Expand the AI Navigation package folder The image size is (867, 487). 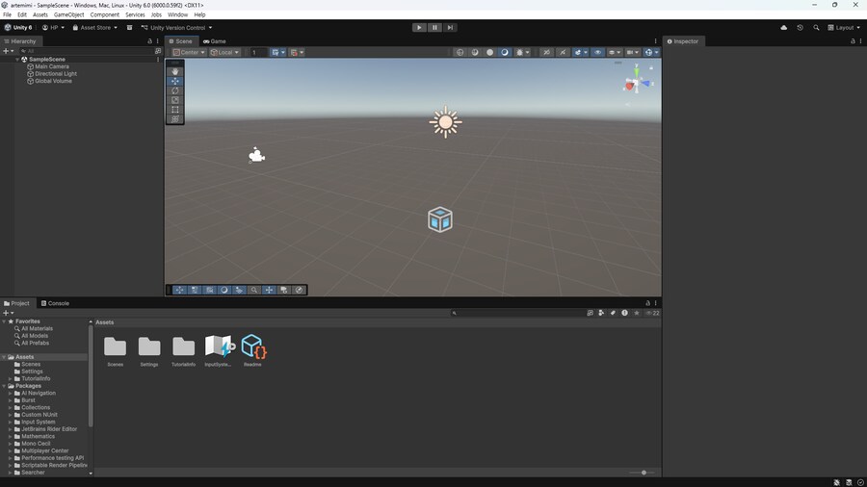coord(10,394)
